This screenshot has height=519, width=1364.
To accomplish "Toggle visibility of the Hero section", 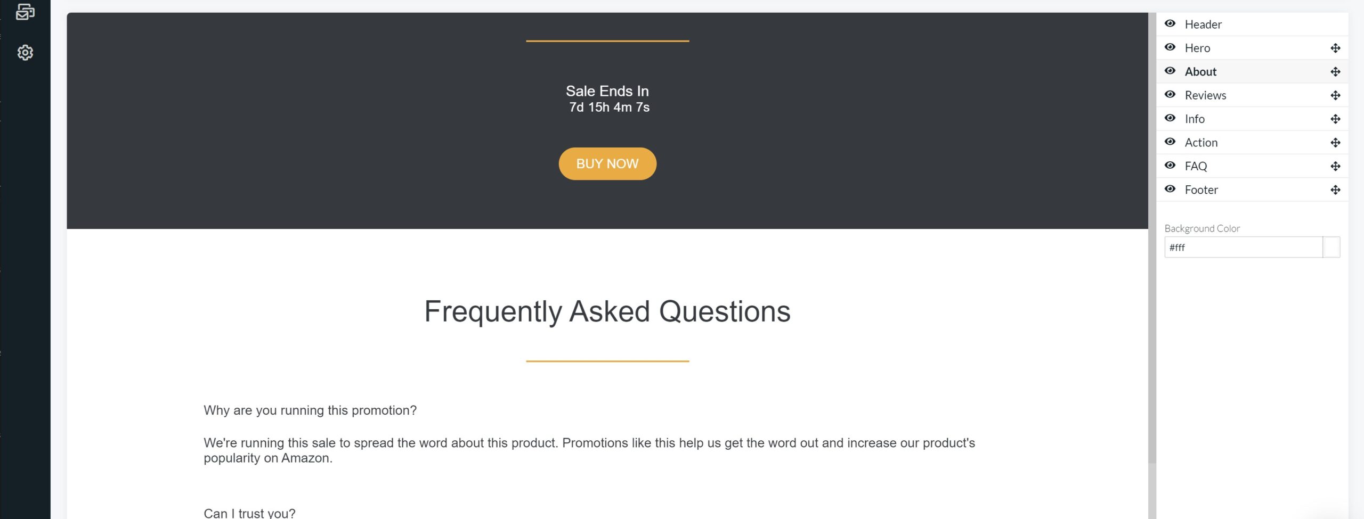I will 1170,47.
